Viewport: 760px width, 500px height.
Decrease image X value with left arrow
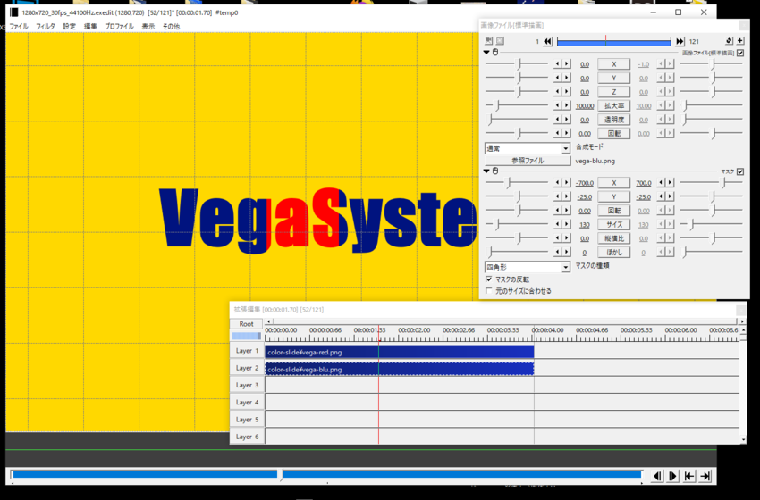click(x=558, y=64)
